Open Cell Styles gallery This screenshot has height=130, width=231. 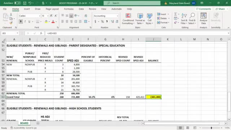[x=149, y=19]
